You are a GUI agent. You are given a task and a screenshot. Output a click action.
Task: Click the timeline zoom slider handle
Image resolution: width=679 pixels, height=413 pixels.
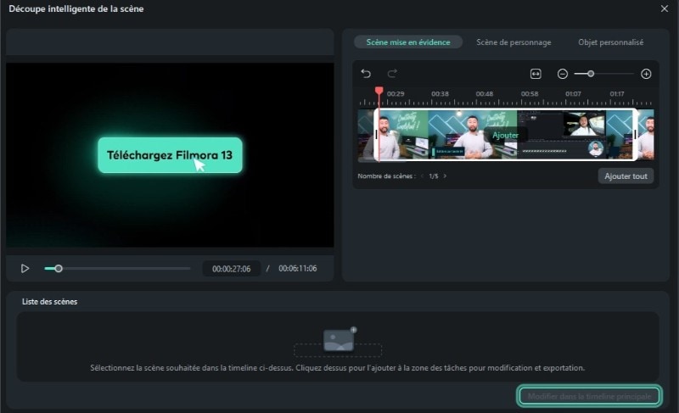[590, 74]
